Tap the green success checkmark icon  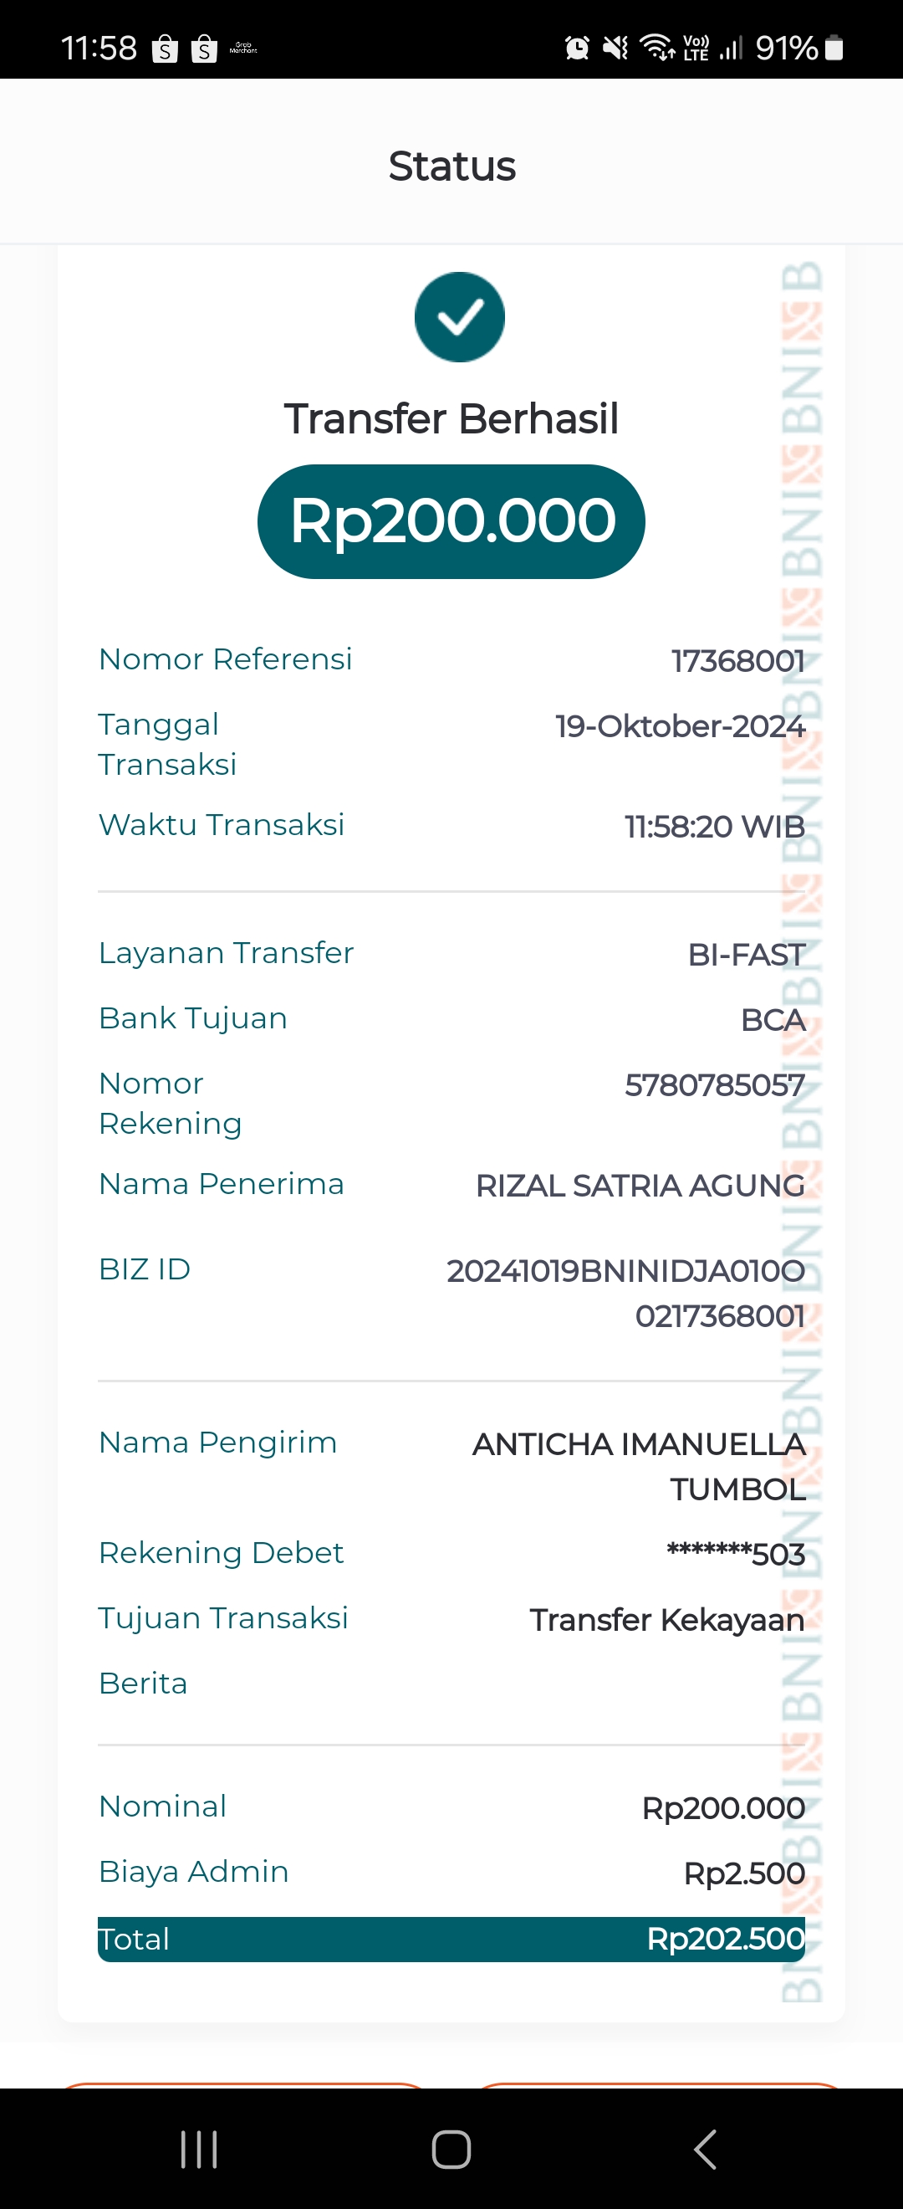[x=459, y=317]
